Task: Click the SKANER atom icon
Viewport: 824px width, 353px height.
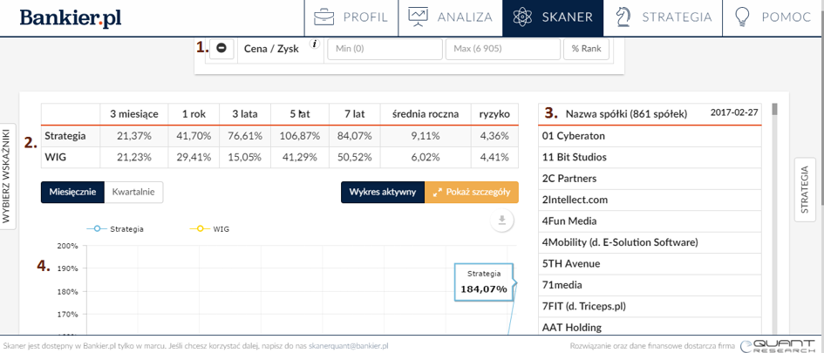Action: (x=523, y=17)
